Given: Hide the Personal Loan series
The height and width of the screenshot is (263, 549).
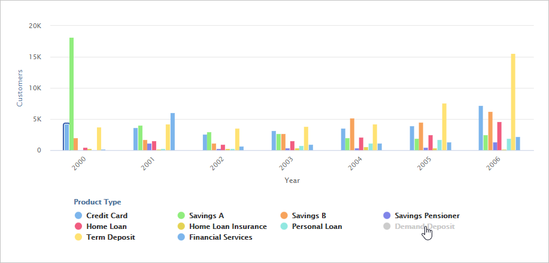Looking at the screenshot, I should (317, 227).
